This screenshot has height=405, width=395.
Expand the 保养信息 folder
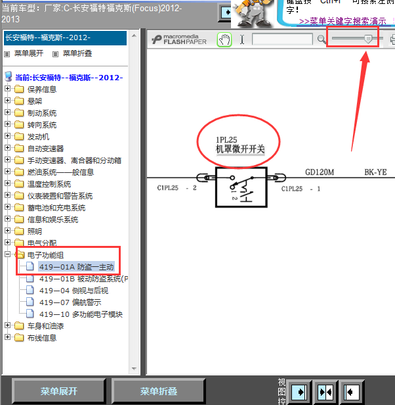click(7, 89)
